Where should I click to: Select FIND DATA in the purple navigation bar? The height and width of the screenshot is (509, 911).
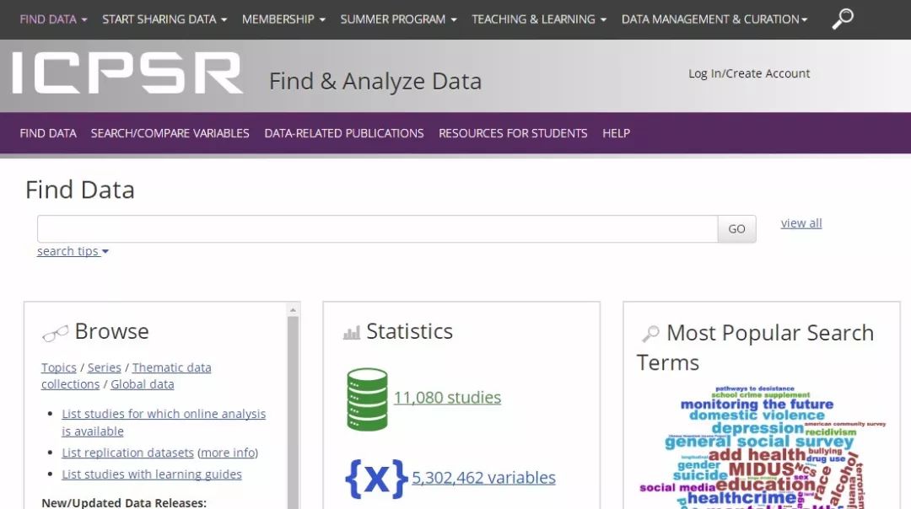[48, 133]
